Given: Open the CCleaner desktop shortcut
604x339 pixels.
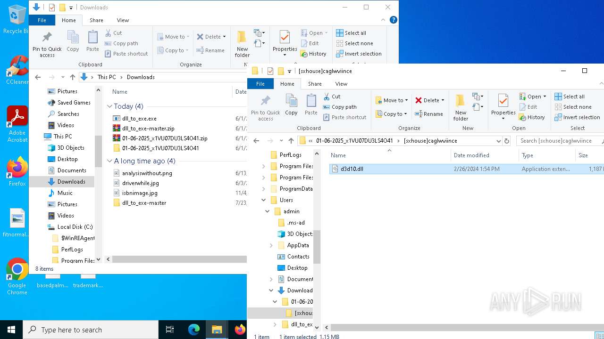Looking at the screenshot, I should pos(17,69).
